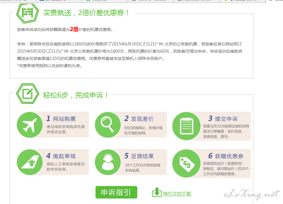Click the price tag icon for 获赠优惠券
Viewport: 283px width, 204px height.
pos(186,163)
